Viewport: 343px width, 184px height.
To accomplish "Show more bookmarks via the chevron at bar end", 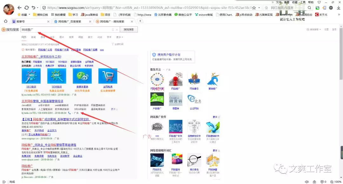I will (x=339, y=15).
